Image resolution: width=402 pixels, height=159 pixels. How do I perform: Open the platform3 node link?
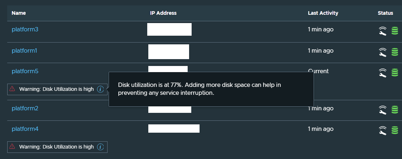(x=25, y=30)
